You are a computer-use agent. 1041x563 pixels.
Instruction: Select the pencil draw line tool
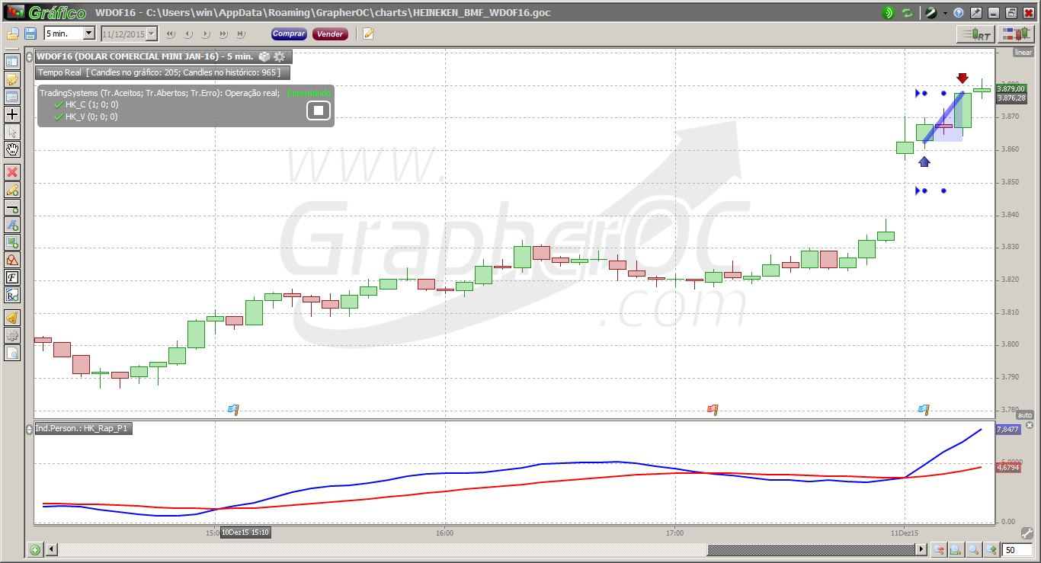[x=12, y=190]
